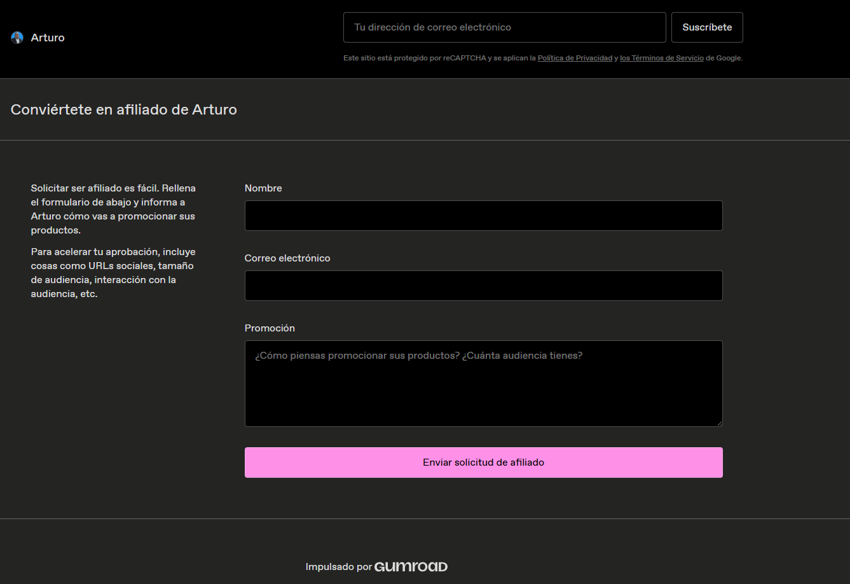
Task: Focus the Correo electrónico input field
Action: pos(484,286)
